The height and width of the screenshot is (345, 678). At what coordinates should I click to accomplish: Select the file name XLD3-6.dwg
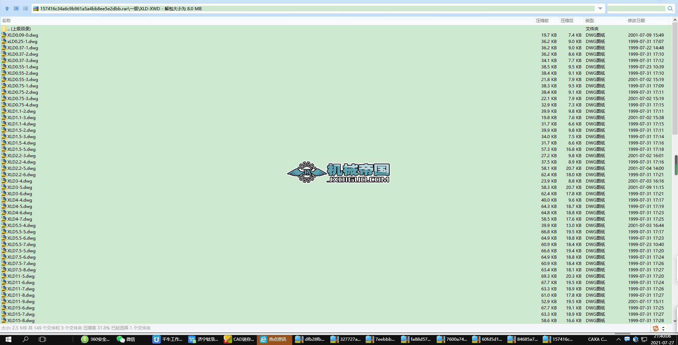point(20,193)
